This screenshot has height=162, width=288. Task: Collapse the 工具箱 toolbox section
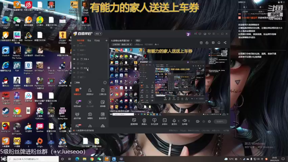pos(105,83)
